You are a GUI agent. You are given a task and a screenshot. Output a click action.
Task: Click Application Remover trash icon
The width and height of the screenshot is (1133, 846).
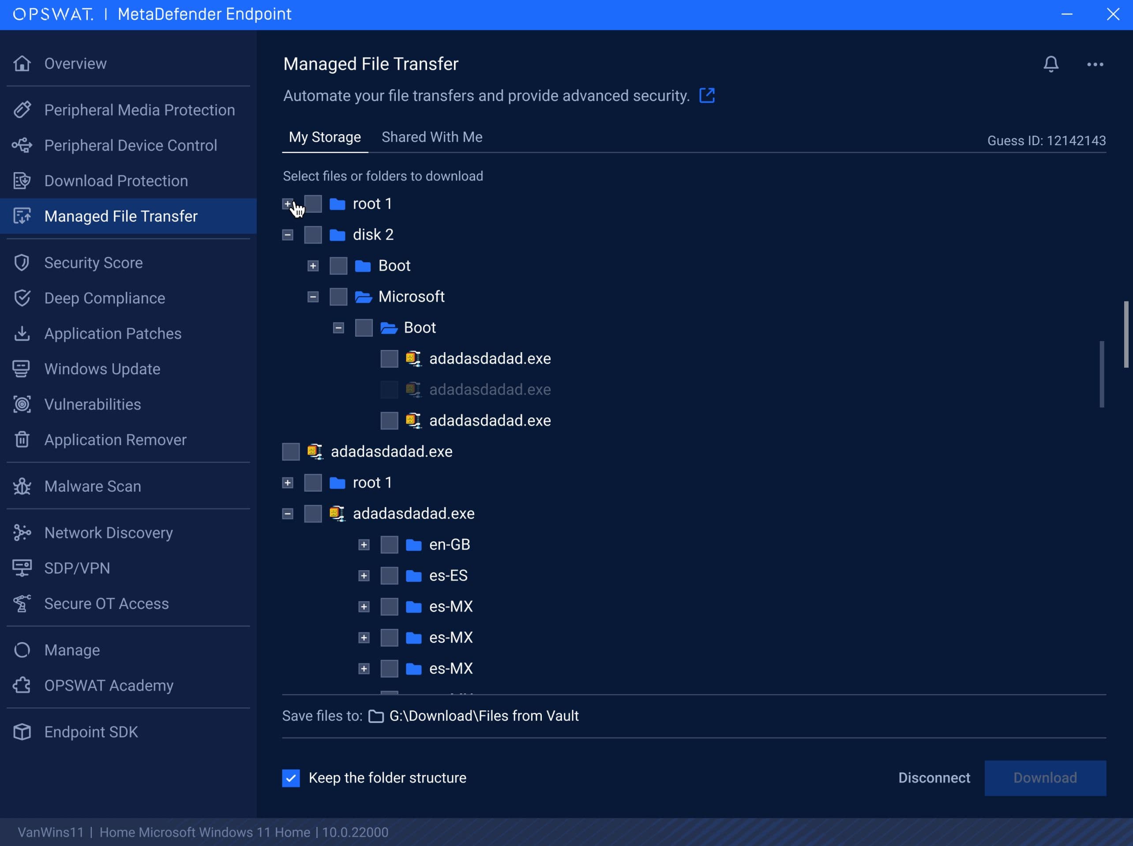[22, 440]
